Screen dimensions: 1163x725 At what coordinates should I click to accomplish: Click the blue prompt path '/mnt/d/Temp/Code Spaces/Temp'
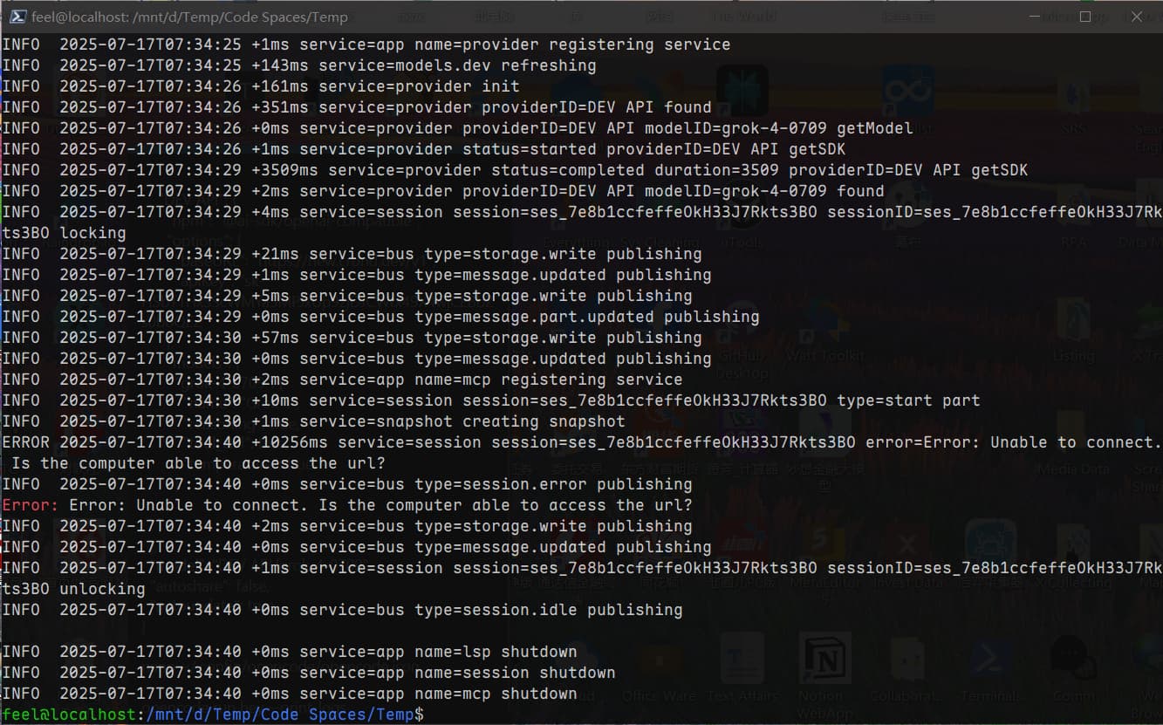[x=280, y=715]
